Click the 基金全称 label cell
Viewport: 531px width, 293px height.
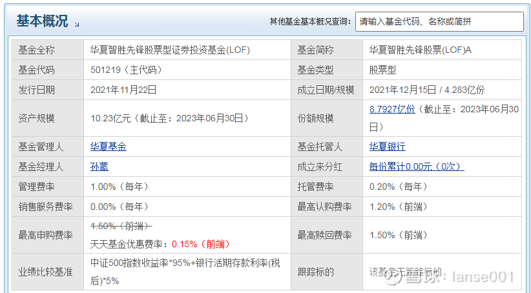[48, 50]
